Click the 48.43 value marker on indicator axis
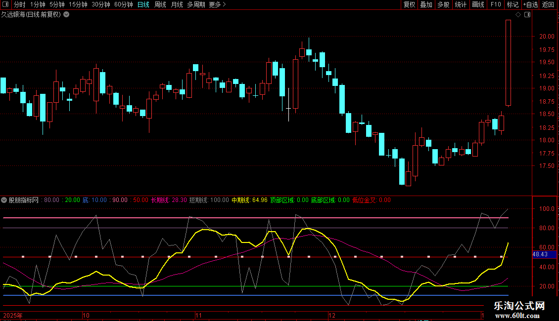559x321 pixels. click(540, 254)
